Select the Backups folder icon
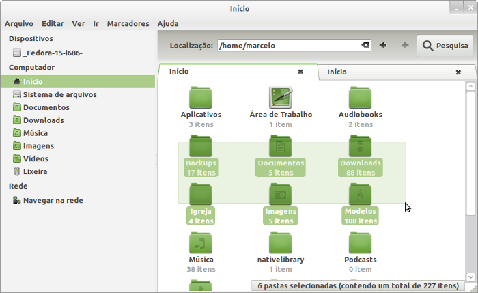Image resolution: width=478 pixels, height=293 pixels. pos(201,146)
